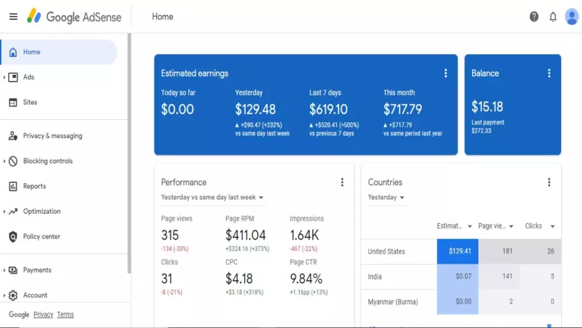Open the user account avatar
Screen dimensions: 582x328
pyautogui.click(x=572, y=17)
